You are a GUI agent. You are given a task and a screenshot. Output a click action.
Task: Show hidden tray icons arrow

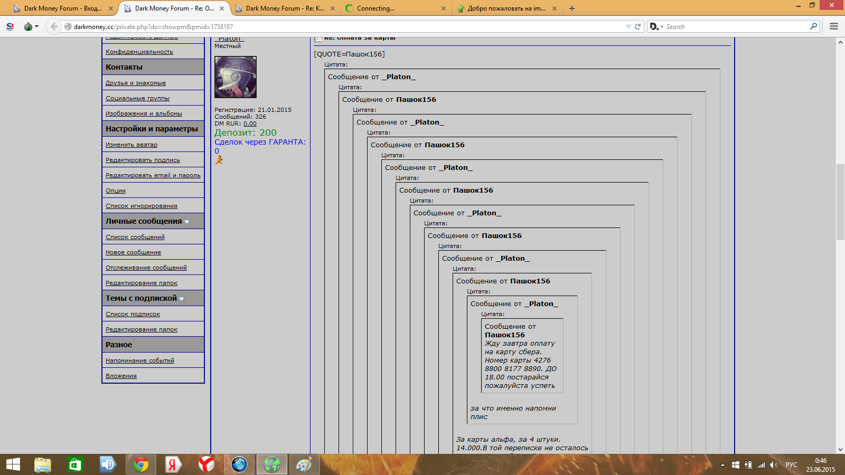(x=722, y=465)
